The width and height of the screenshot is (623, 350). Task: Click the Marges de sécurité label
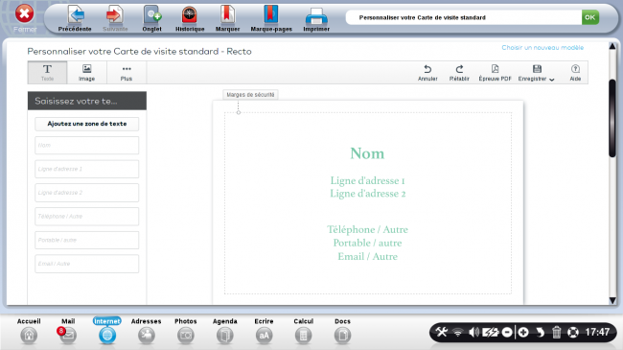(x=250, y=95)
